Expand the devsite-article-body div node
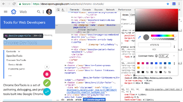Screen dimensions: 183x102 click(x=72, y=40)
